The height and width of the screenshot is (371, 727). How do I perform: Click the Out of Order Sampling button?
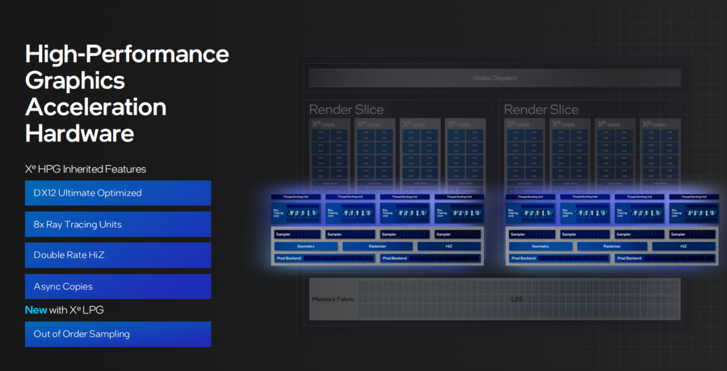[118, 334]
